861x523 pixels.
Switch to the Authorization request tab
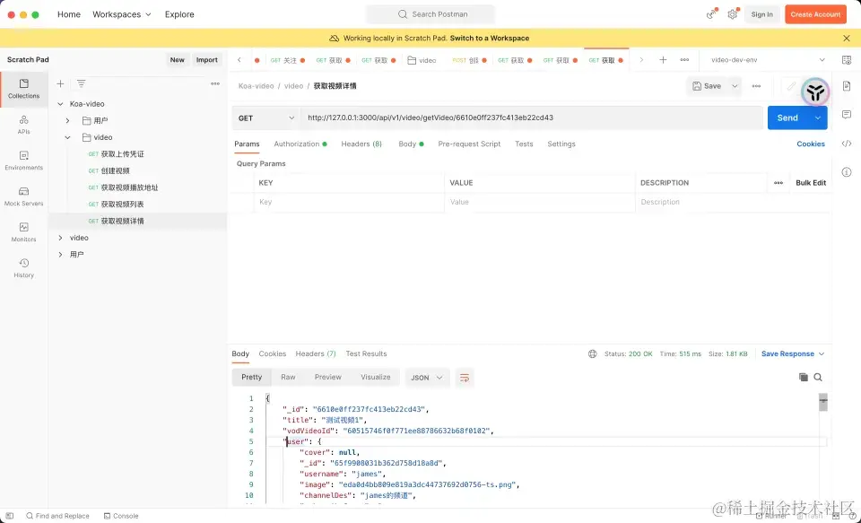300,144
